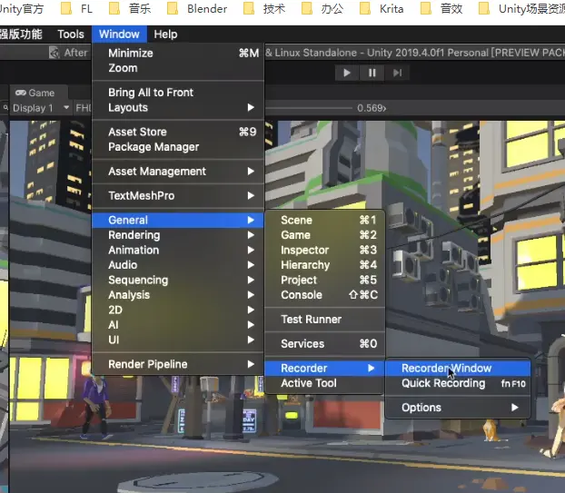Open the Console window
The image size is (565, 493).
(324, 295)
